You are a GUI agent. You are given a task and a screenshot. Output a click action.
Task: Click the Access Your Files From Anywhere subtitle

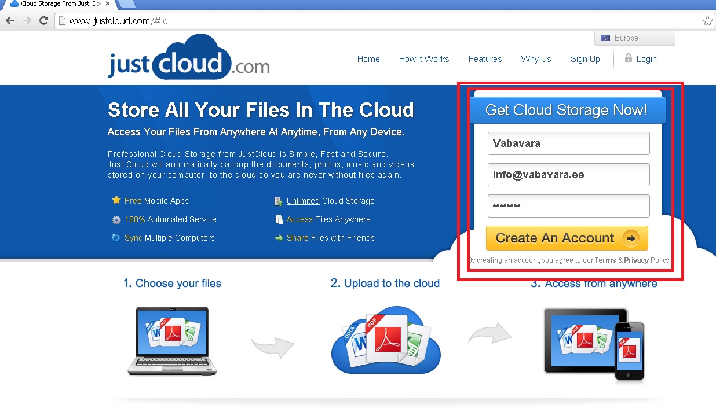(x=256, y=132)
